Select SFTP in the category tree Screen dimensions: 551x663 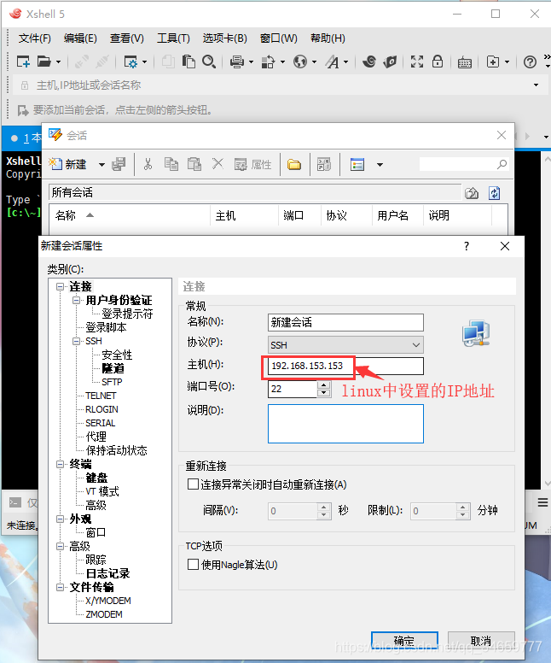[x=112, y=382]
